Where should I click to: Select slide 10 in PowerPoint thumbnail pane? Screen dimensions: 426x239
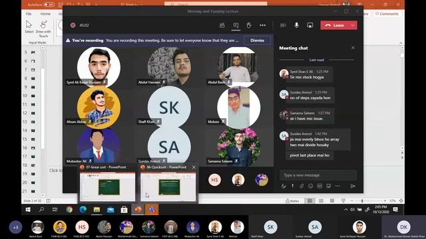click(x=33, y=96)
